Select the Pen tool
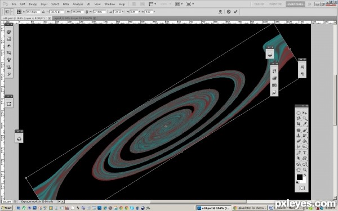The height and width of the screenshot is (211, 338). [x=299, y=152]
